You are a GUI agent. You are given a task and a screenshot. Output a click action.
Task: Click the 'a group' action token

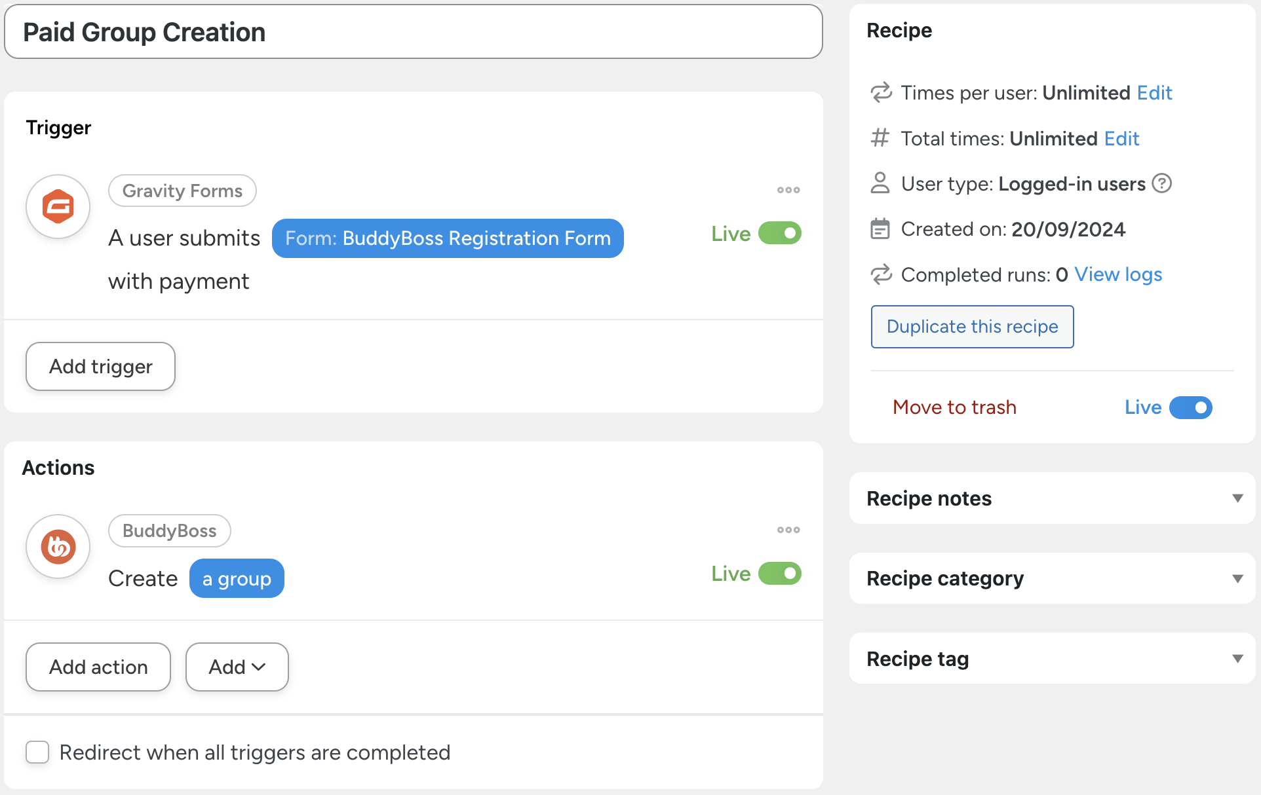tap(237, 578)
